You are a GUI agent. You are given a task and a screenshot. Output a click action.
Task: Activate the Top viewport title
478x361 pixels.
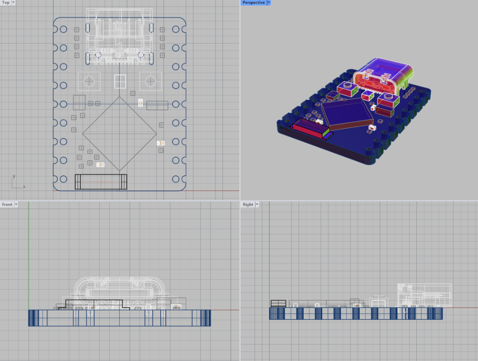point(6,3)
